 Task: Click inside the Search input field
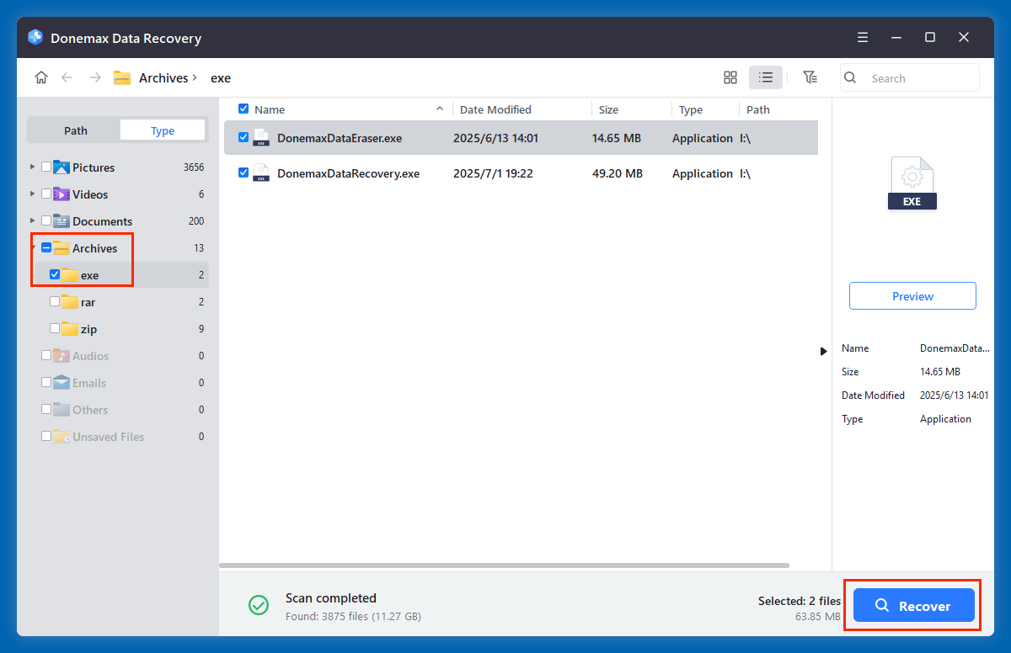(910, 77)
